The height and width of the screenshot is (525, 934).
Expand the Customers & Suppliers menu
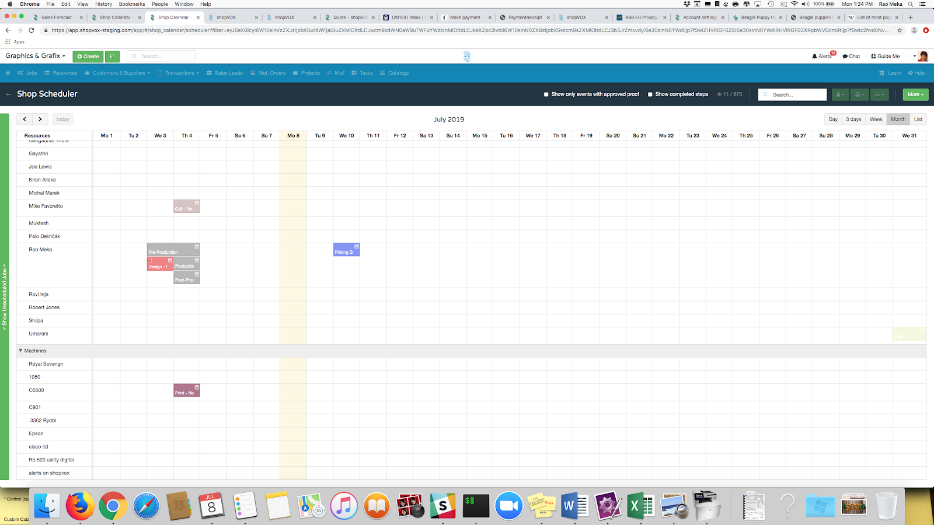(117, 73)
